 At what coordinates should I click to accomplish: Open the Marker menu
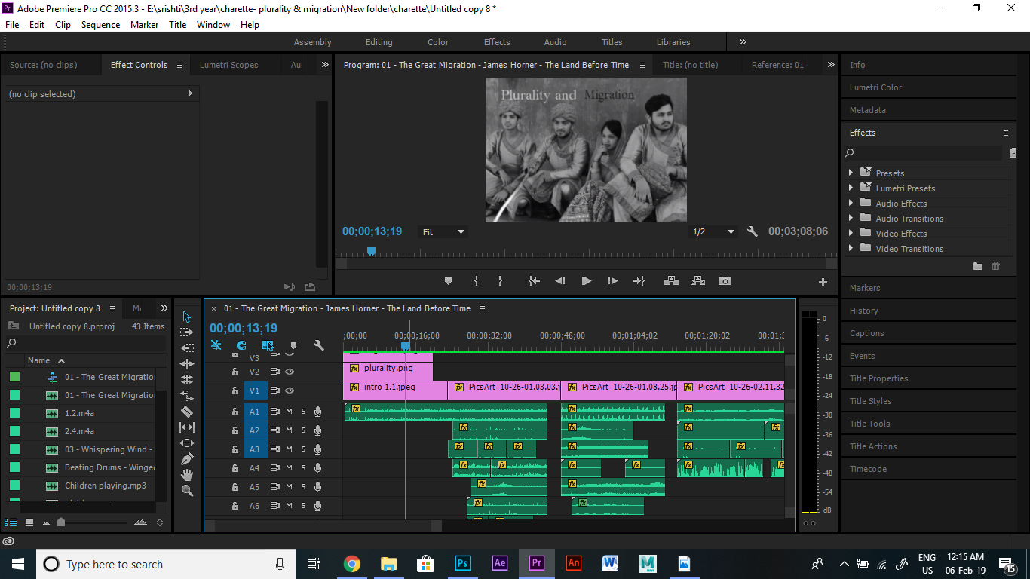coord(144,25)
